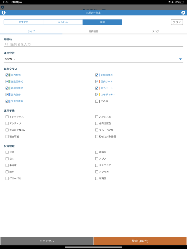Viewport: 187px width, 249px height.
Task: Uncheck the 新興国債券 checkbox
Action: pos(97,75)
